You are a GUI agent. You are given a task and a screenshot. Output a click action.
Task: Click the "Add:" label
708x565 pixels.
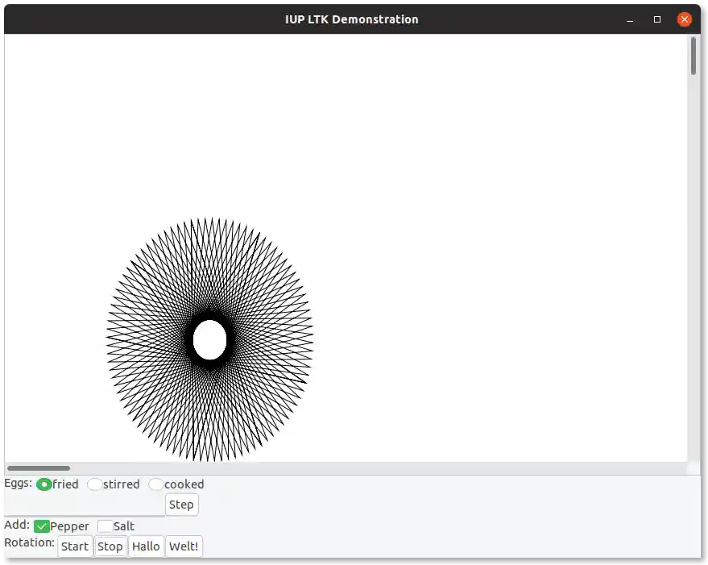tap(15, 526)
